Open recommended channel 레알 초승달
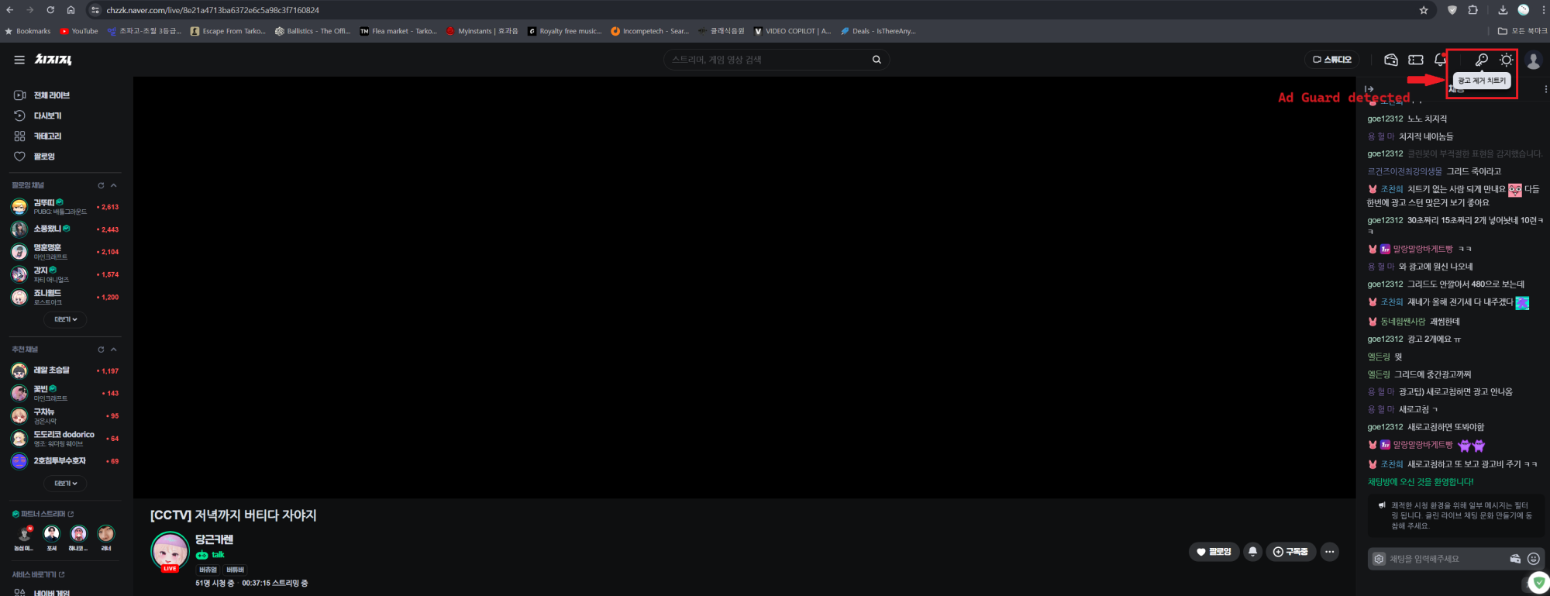Image resolution: width=1550 pixels, height=596 pixels. 65,370
